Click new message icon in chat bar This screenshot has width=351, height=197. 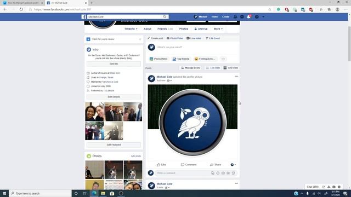tap(324, 187)
